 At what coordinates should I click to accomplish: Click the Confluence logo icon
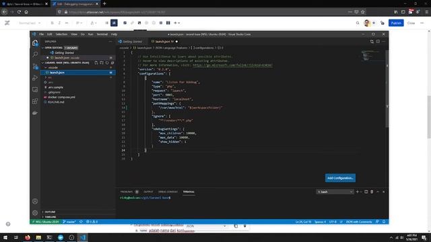[7, 23]
